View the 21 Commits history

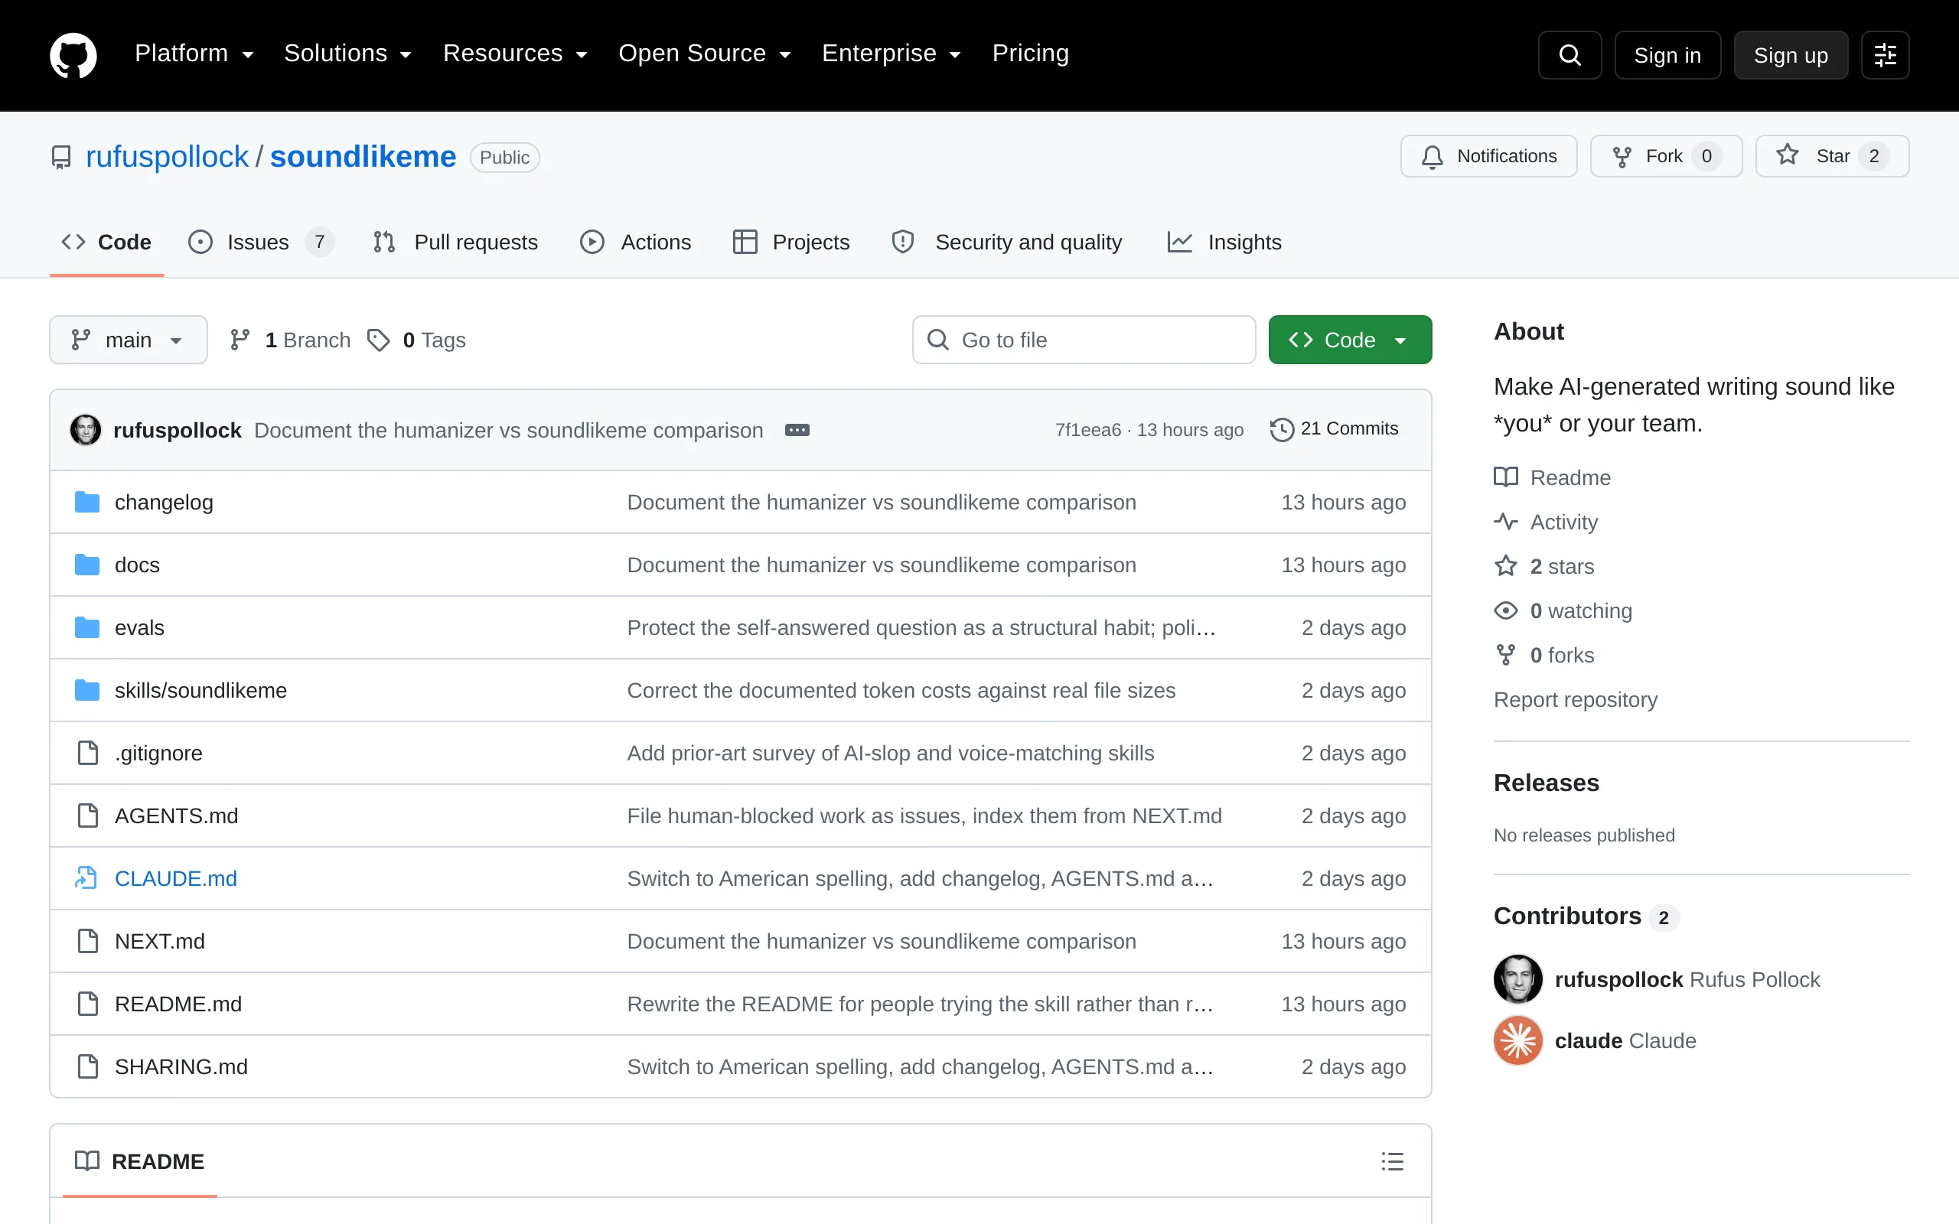point(1334,429)
